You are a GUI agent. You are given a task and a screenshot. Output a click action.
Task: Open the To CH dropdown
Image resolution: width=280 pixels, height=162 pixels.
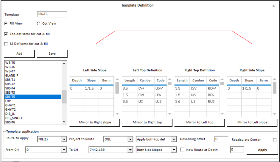pyautogui.click(x=130, y=150)
